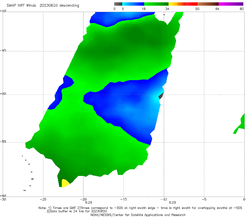Click the latitude axis label '-55'

pyautogui.click(x=3, y=141)
